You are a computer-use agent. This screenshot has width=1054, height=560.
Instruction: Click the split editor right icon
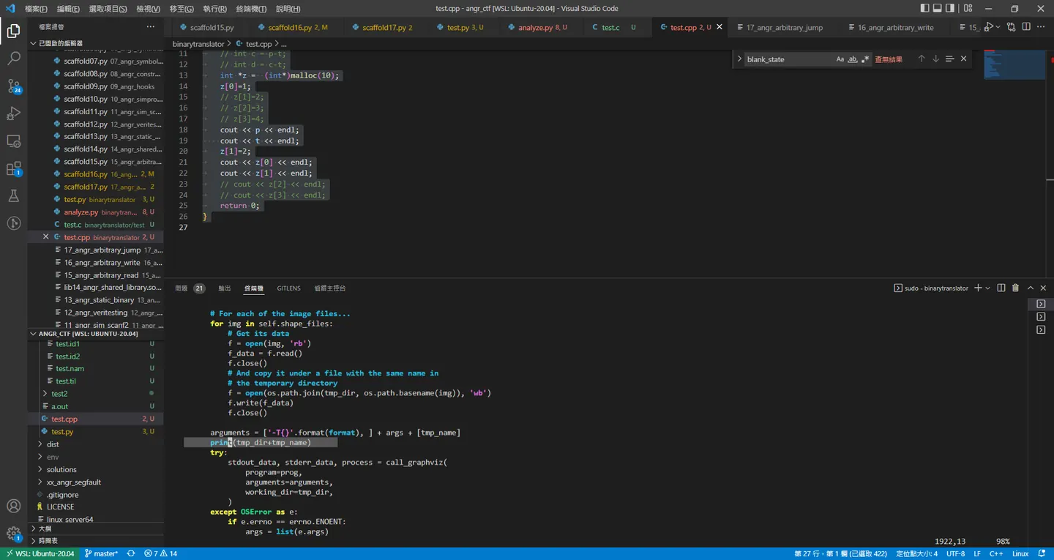[1026, 27]
